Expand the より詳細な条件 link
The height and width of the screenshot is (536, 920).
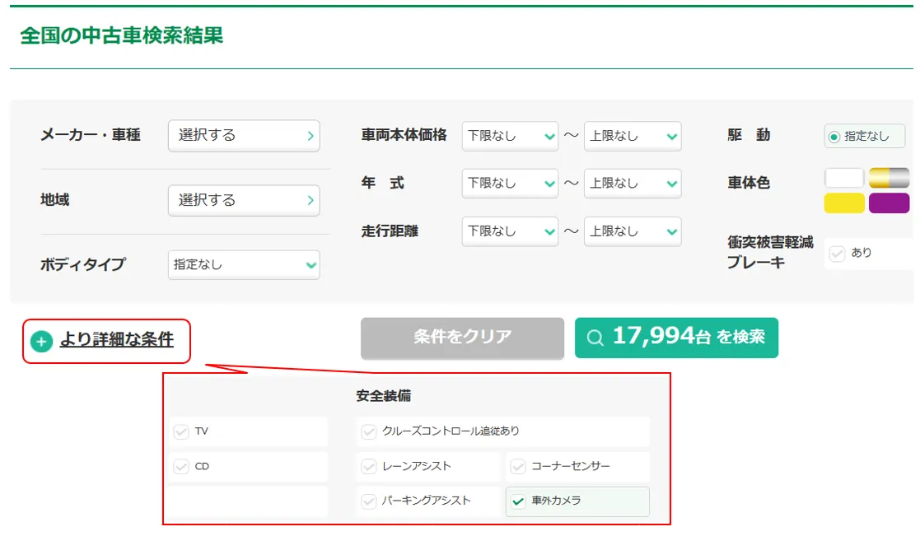coord(116,339)
